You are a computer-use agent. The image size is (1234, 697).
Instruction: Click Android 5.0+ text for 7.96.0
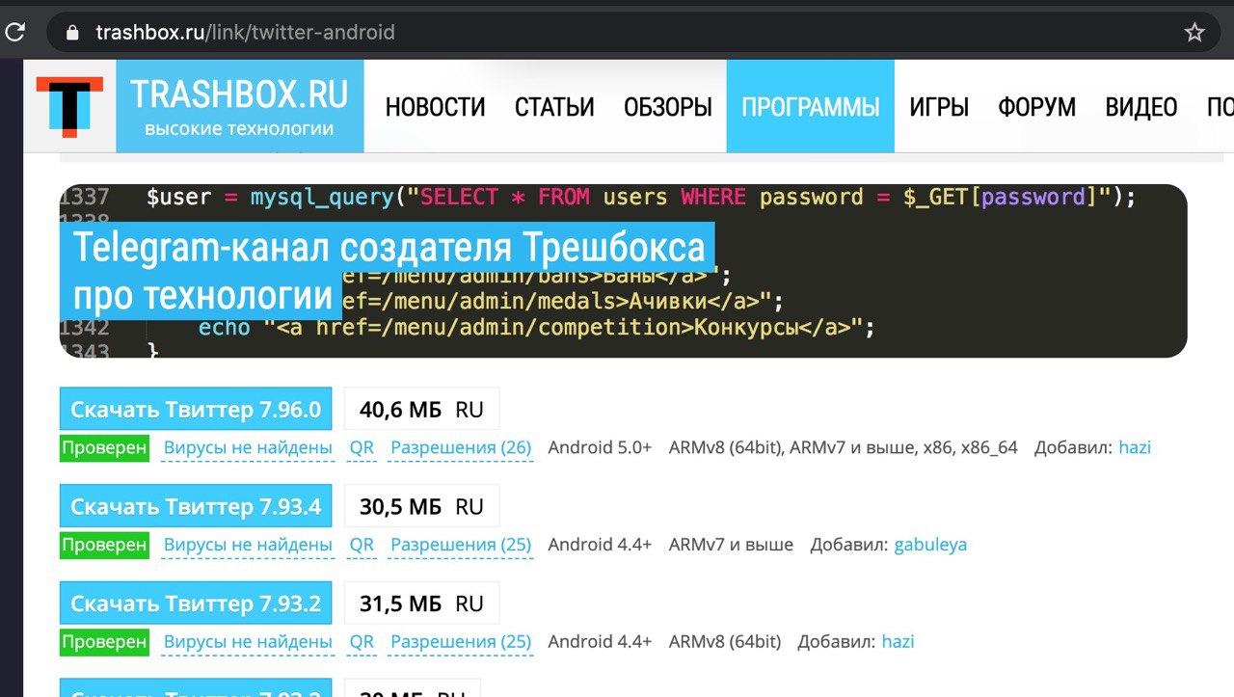point(600,447)
